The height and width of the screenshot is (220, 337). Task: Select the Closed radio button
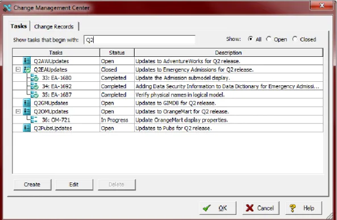pyautogui.click(x=295, y=39)
